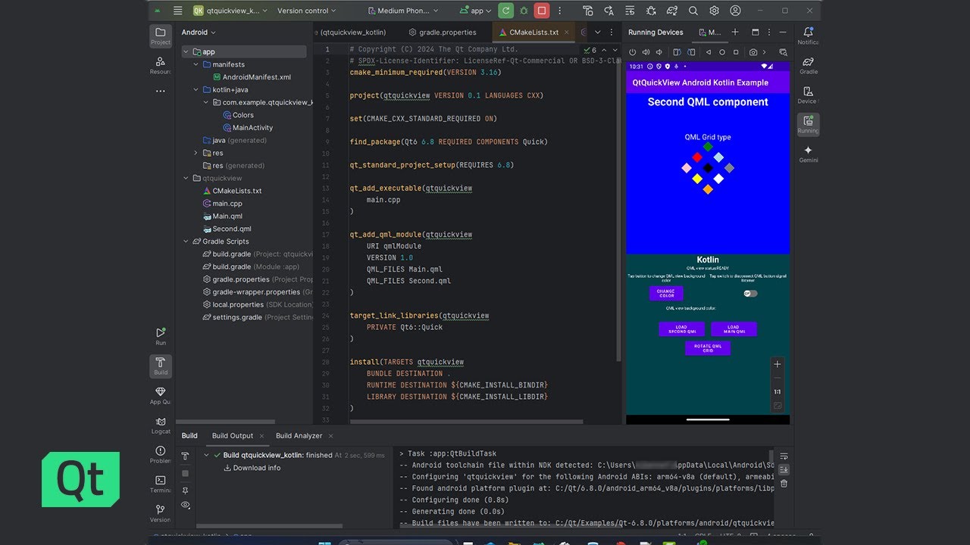Open the Medium Phone device dropdown
This screenshot has width=970, height=545.
pyautogui.click(x=402, y=11)
